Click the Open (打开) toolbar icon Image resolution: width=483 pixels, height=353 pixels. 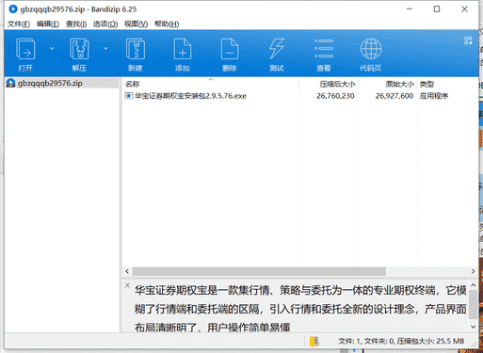[25, 49]
